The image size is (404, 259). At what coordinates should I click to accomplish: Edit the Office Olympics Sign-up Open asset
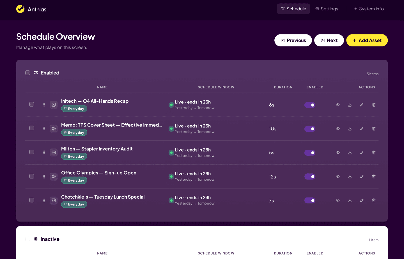click(x=362, y=176)
